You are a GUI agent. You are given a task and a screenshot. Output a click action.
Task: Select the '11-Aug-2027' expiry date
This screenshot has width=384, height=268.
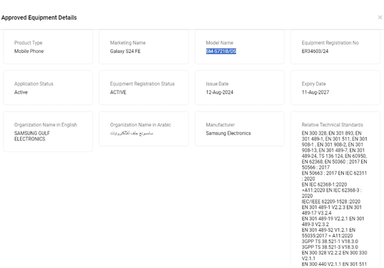[x=315, y=92]
